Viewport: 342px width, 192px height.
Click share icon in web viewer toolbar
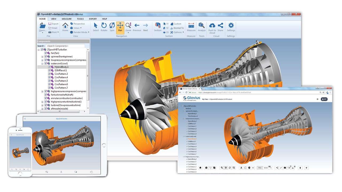[x=277, y=168]
